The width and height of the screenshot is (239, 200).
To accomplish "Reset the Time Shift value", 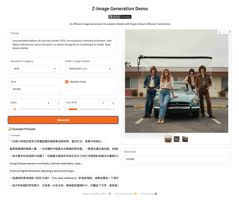I will tap(113, 103).
